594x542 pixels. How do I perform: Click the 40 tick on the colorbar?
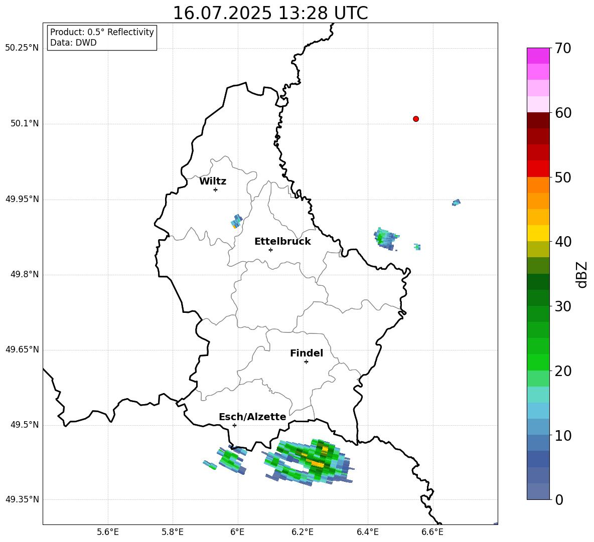tap(563, 242)
